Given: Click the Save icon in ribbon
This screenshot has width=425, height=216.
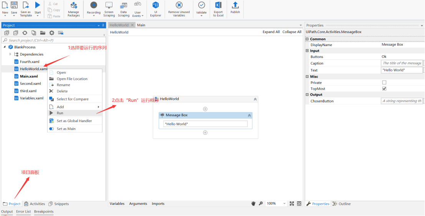Looking at the screenshot, I should [x=14, y=5].
